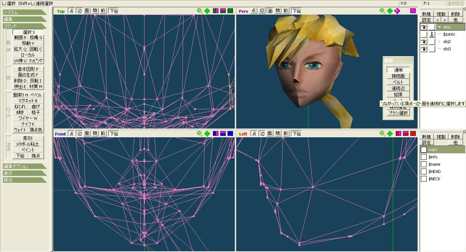Click the magenta square in Pers view header

[413, 11]
